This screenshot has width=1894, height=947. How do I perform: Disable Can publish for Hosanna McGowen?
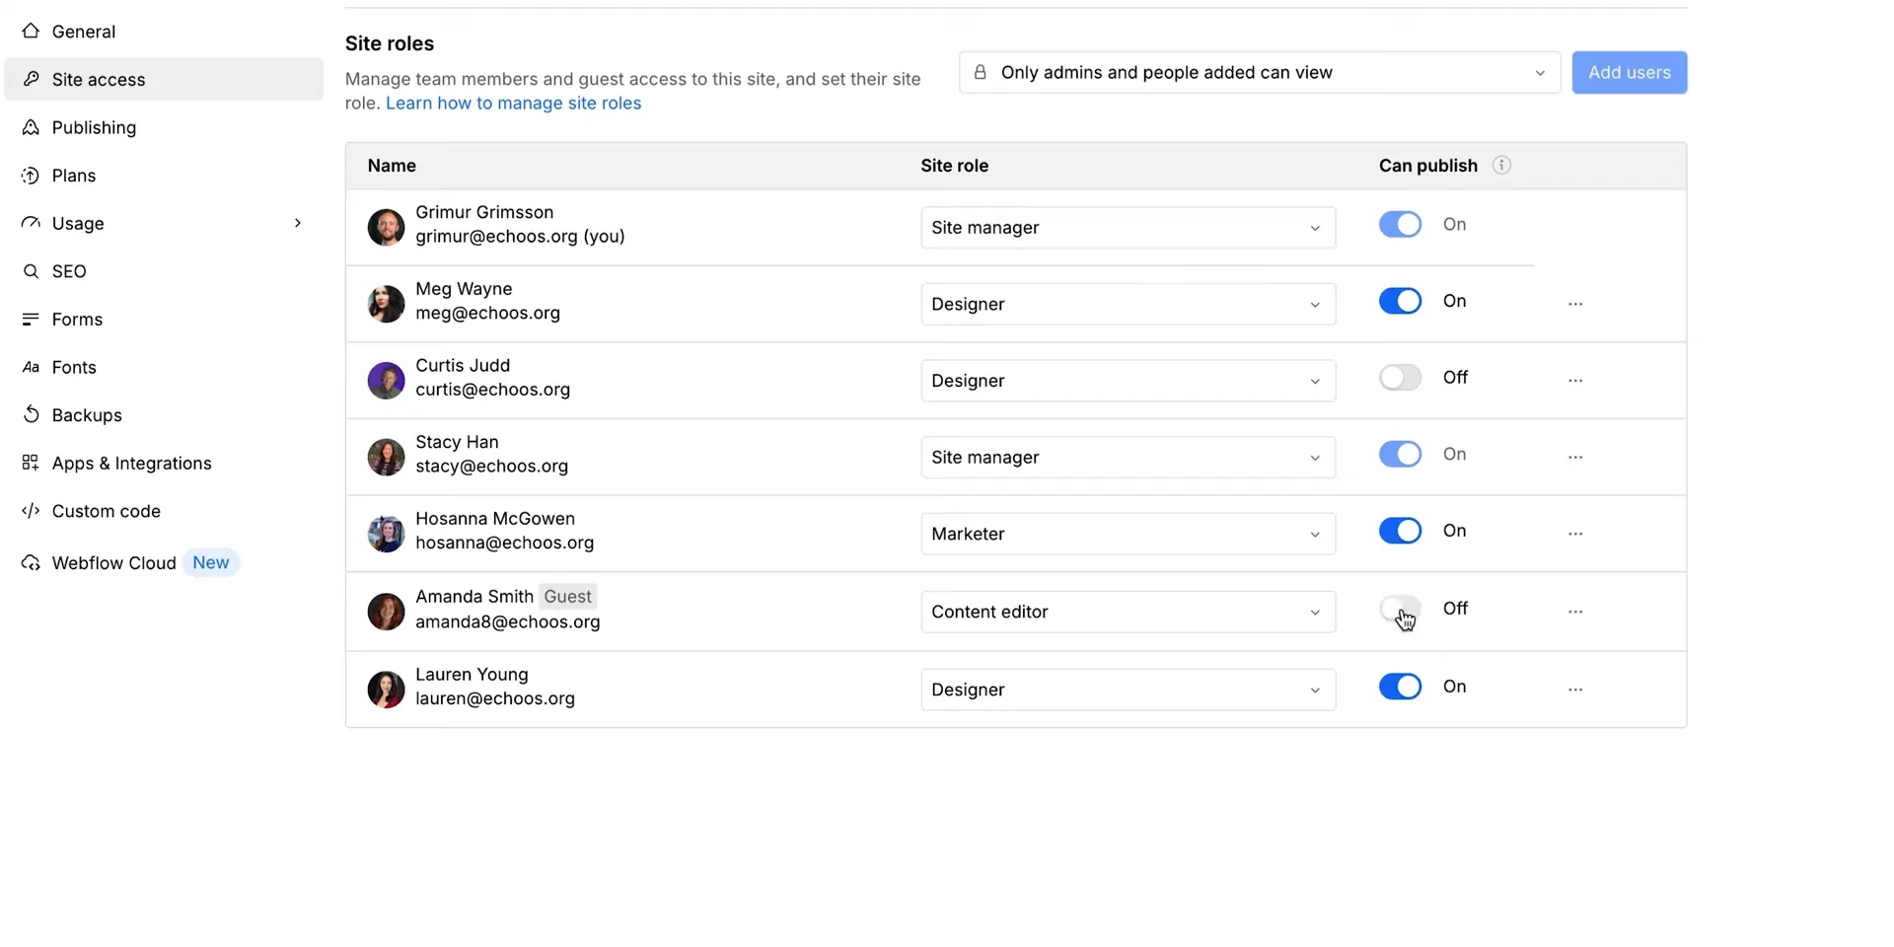pyautogui.click(x=1400, y=531)
